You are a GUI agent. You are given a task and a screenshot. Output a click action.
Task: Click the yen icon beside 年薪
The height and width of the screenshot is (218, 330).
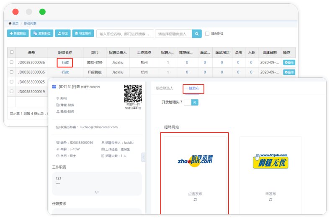(x=58, y=149)
